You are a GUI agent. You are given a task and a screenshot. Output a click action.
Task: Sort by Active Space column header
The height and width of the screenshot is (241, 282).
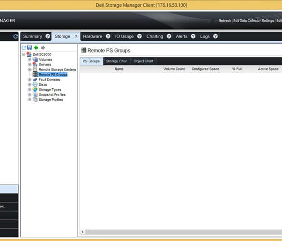[x=268, y=69]
